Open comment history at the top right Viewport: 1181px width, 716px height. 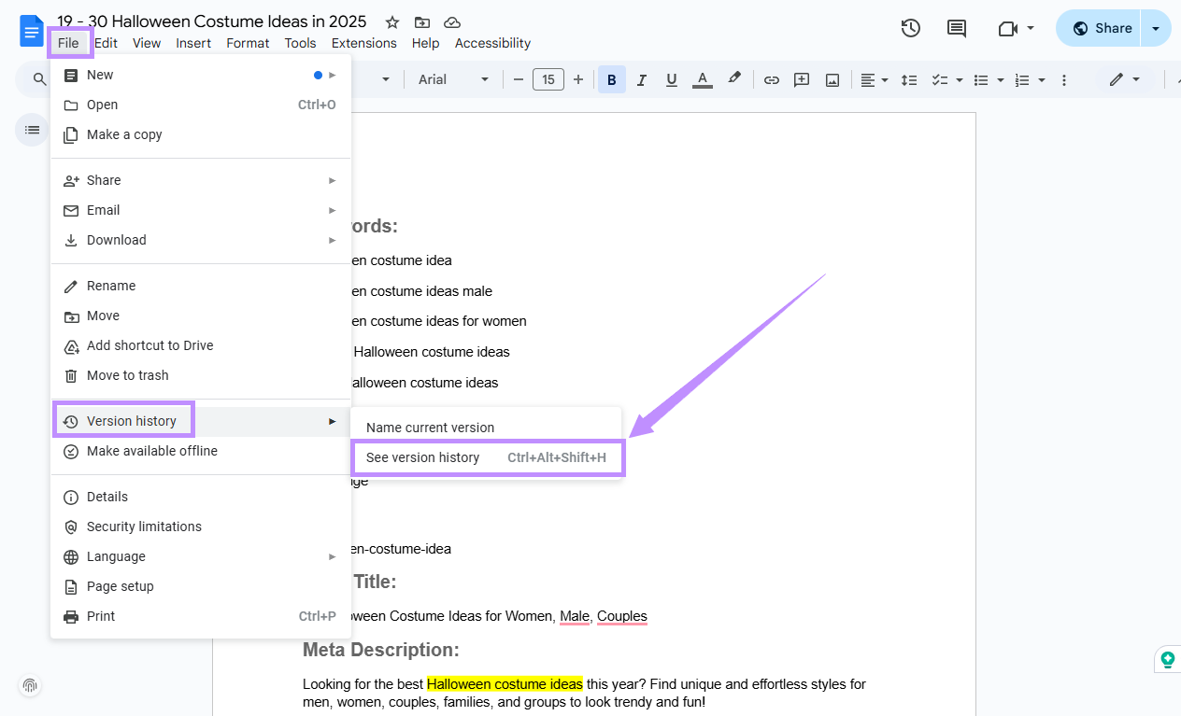956,28
